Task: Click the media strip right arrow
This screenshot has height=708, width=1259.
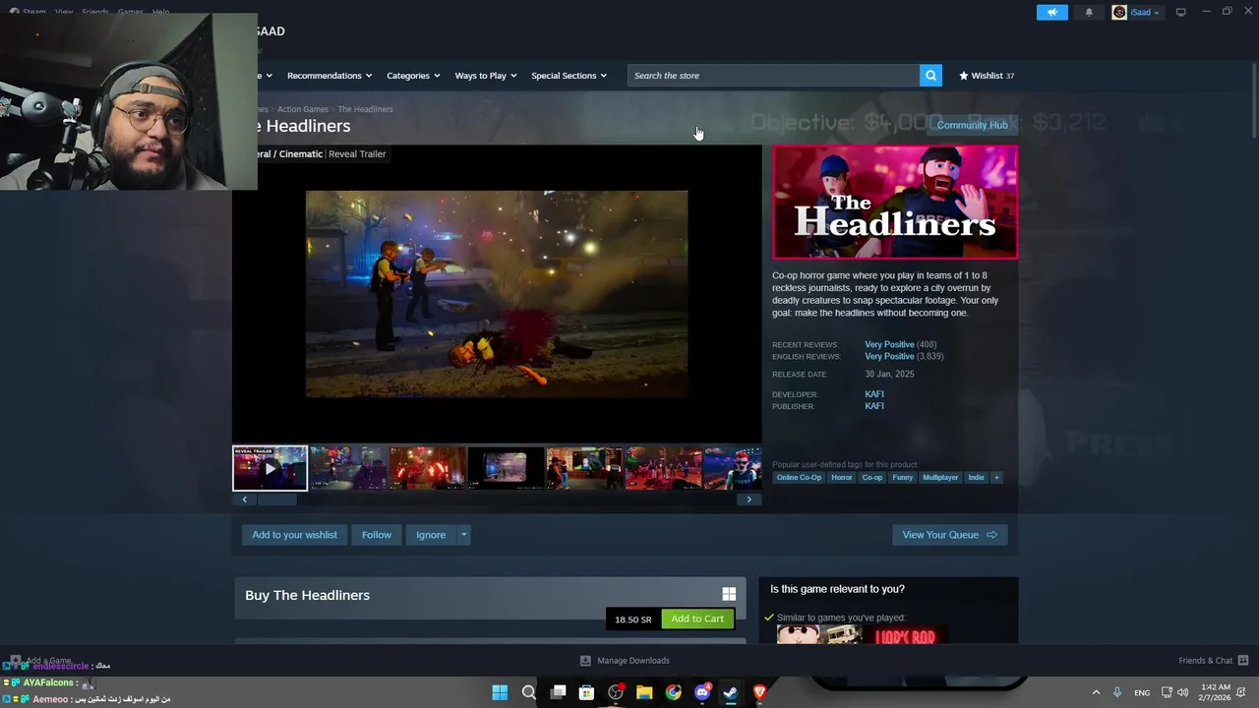Action: [x=749, y=500]
